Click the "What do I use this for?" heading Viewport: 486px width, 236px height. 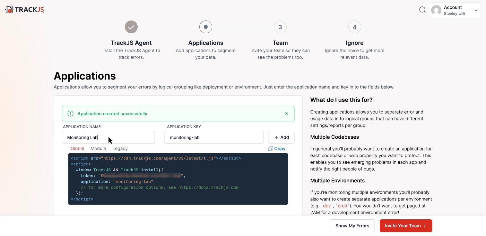click(342, 100)
